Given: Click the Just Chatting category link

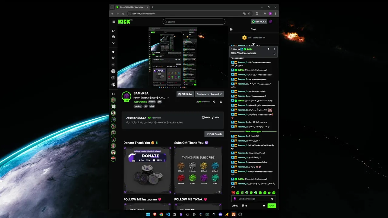Looking at the screenshot, I should (140, 102).
